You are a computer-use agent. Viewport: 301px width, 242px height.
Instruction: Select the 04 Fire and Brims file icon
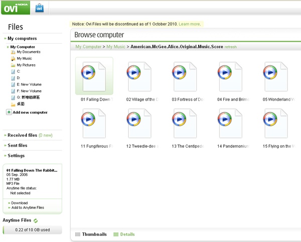click(230, 76)
